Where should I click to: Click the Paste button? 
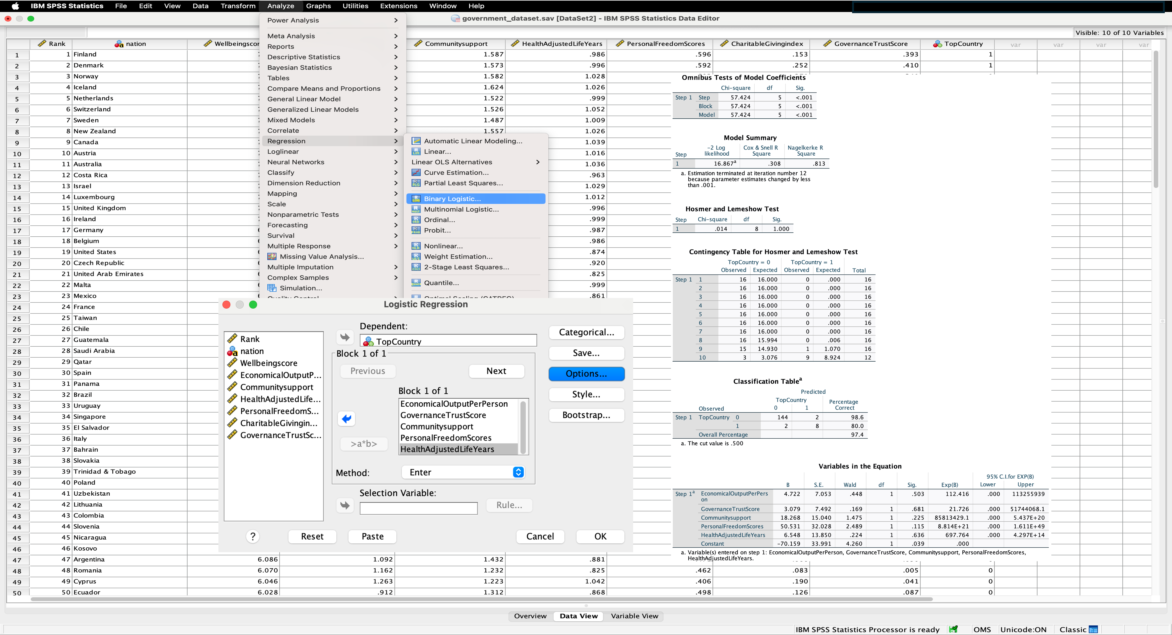[372, 537]
